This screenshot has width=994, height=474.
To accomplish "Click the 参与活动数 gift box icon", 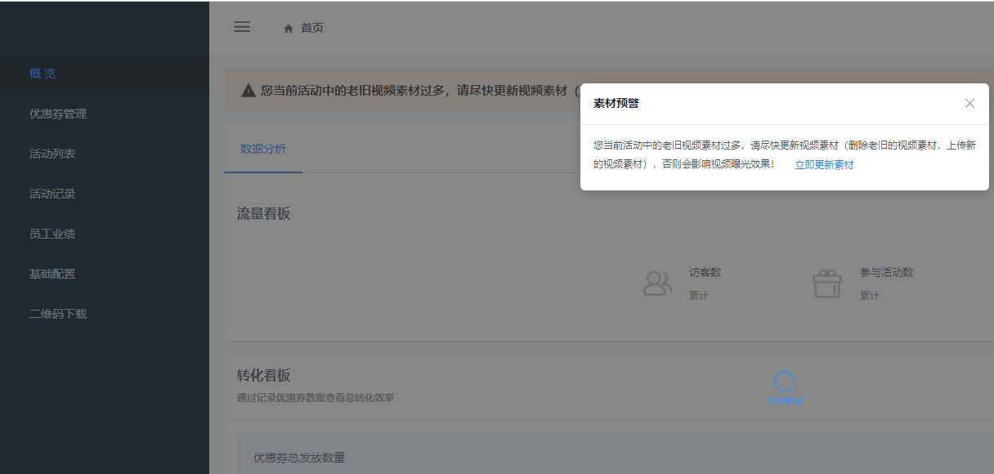I will pos(826,284).
